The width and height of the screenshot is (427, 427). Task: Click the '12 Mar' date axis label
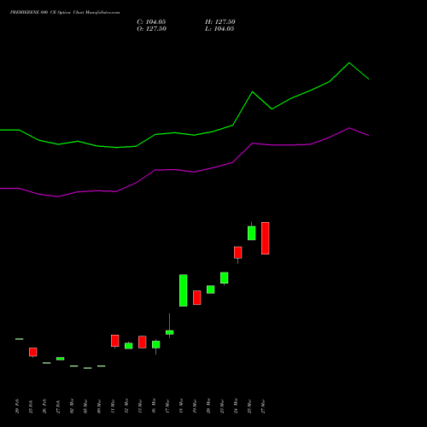126,406
